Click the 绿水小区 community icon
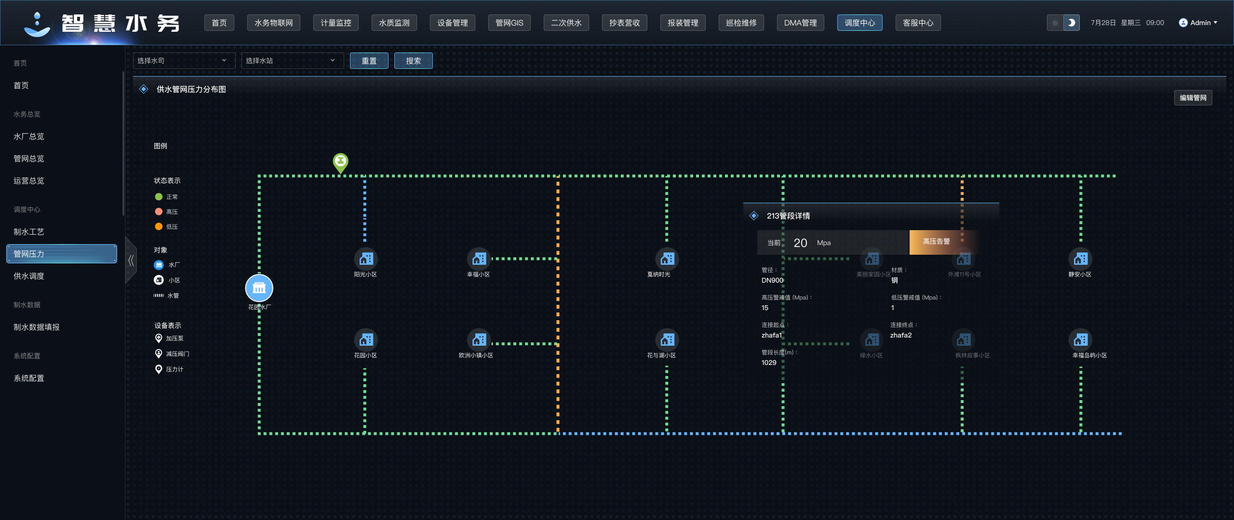Image resolution: width=1234 pixels, height=520 pixels. pos(872,340)
